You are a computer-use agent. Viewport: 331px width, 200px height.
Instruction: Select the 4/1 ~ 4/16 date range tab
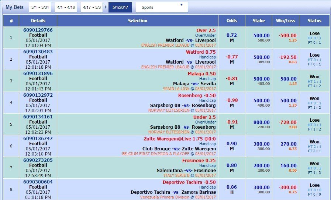pos(66,7)
